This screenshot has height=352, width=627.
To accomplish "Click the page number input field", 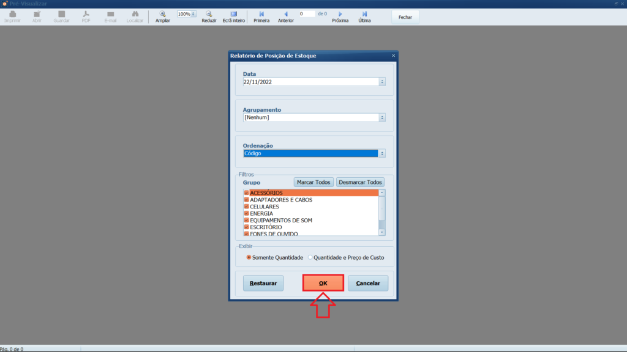I will coord(306,13).
